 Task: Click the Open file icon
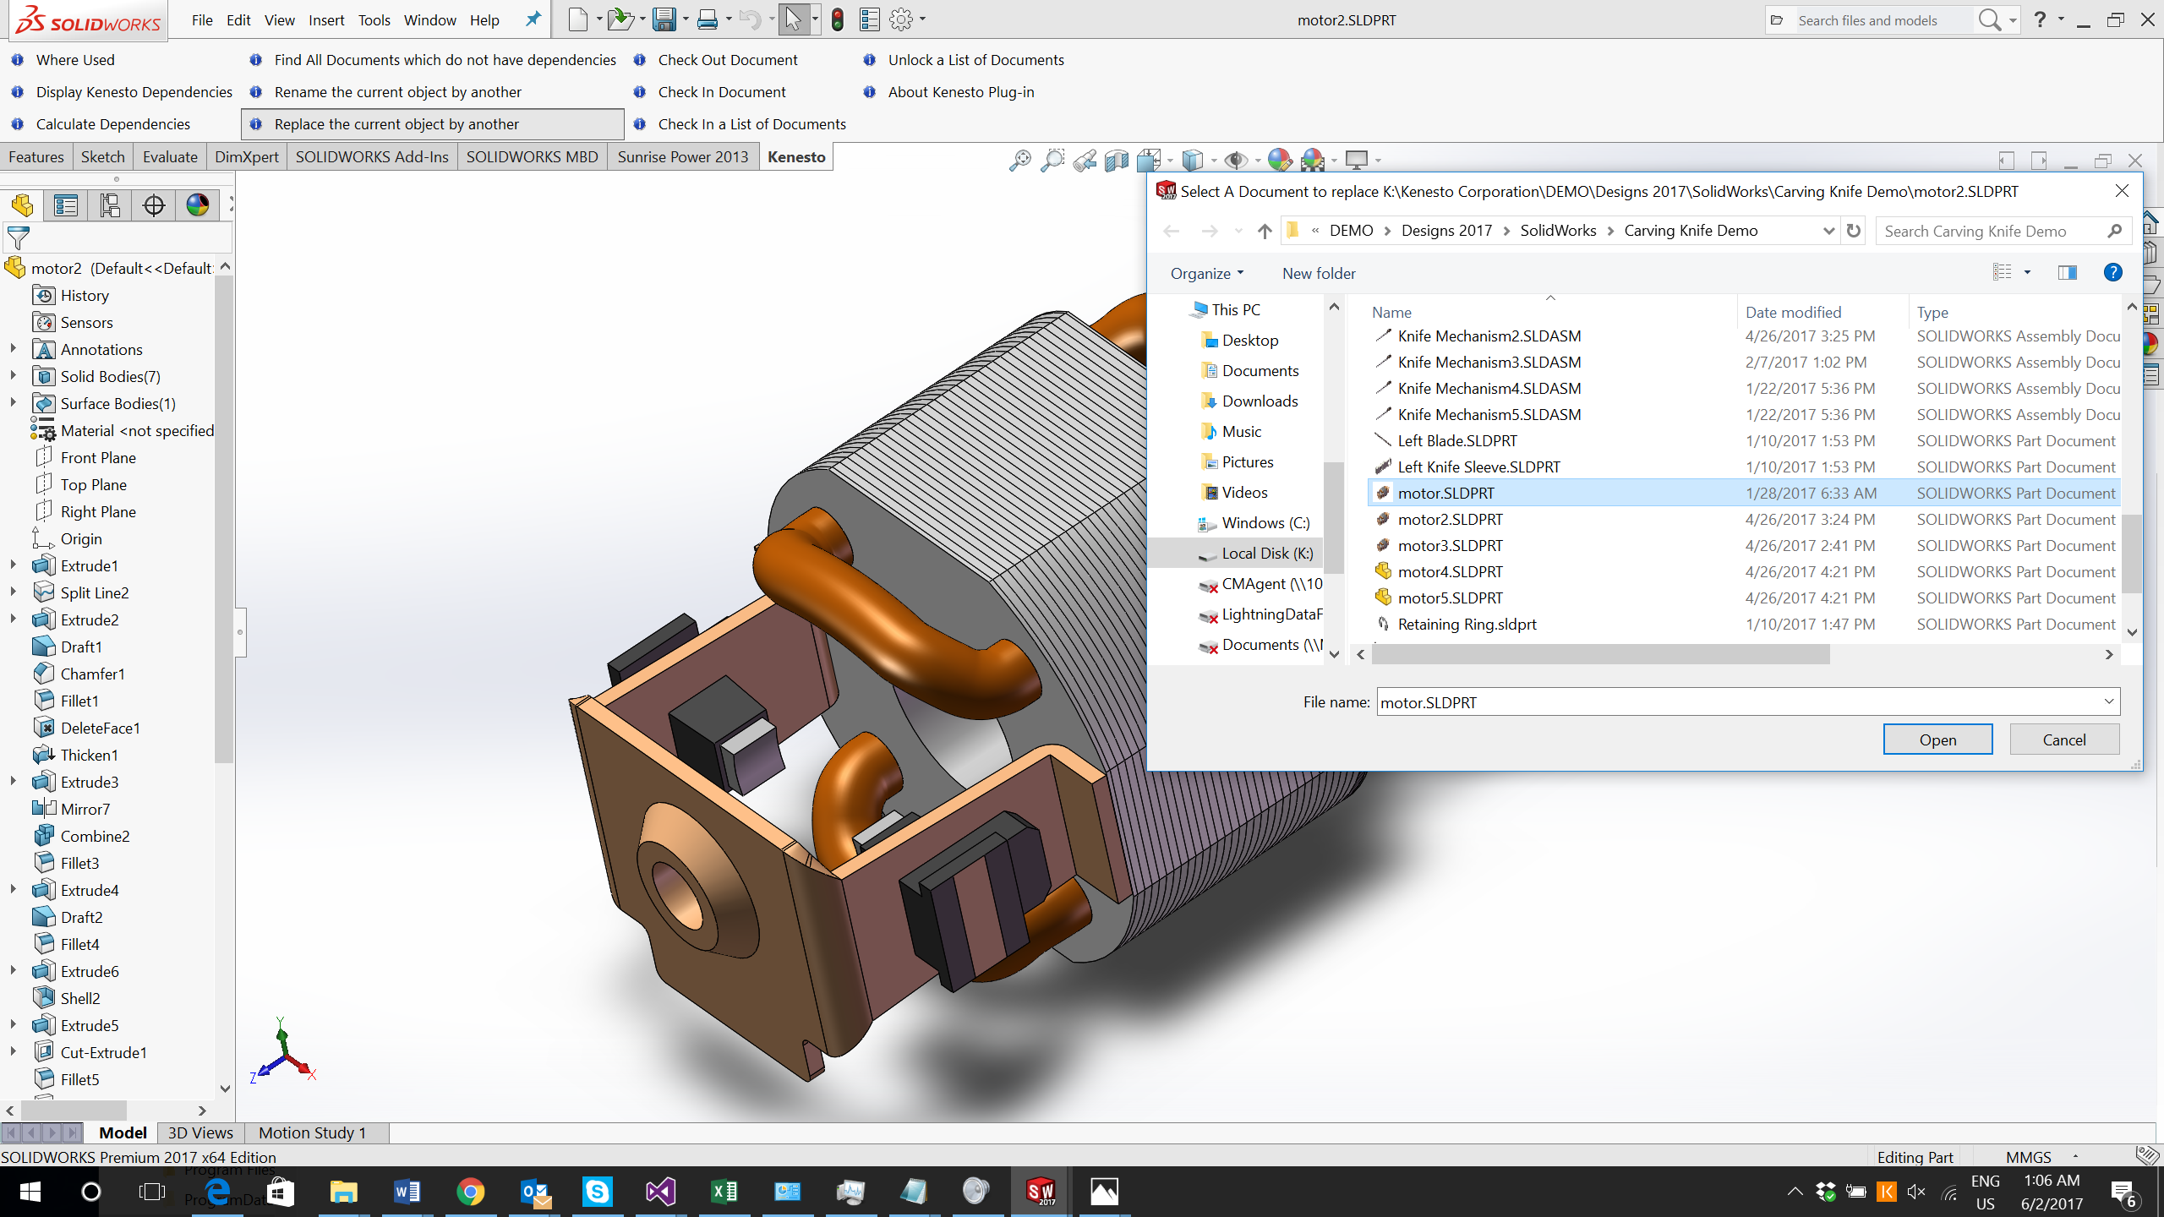click(x=620, y=19)
